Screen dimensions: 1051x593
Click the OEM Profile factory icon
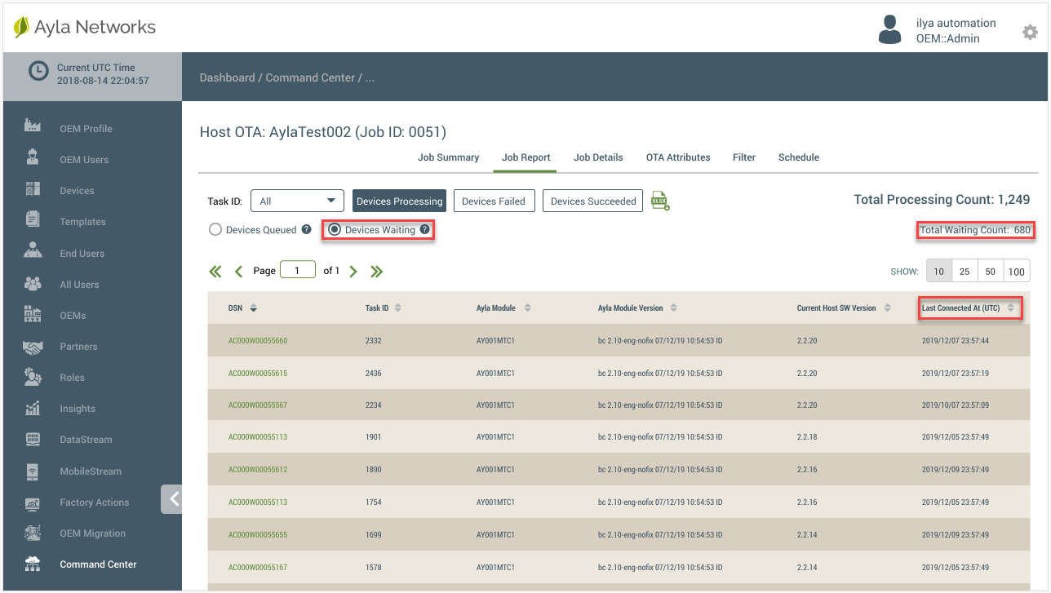tap(33, 126)
